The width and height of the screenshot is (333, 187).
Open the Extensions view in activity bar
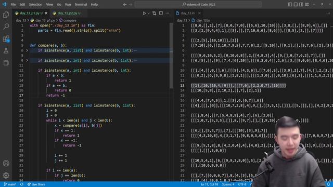[6, 38]
